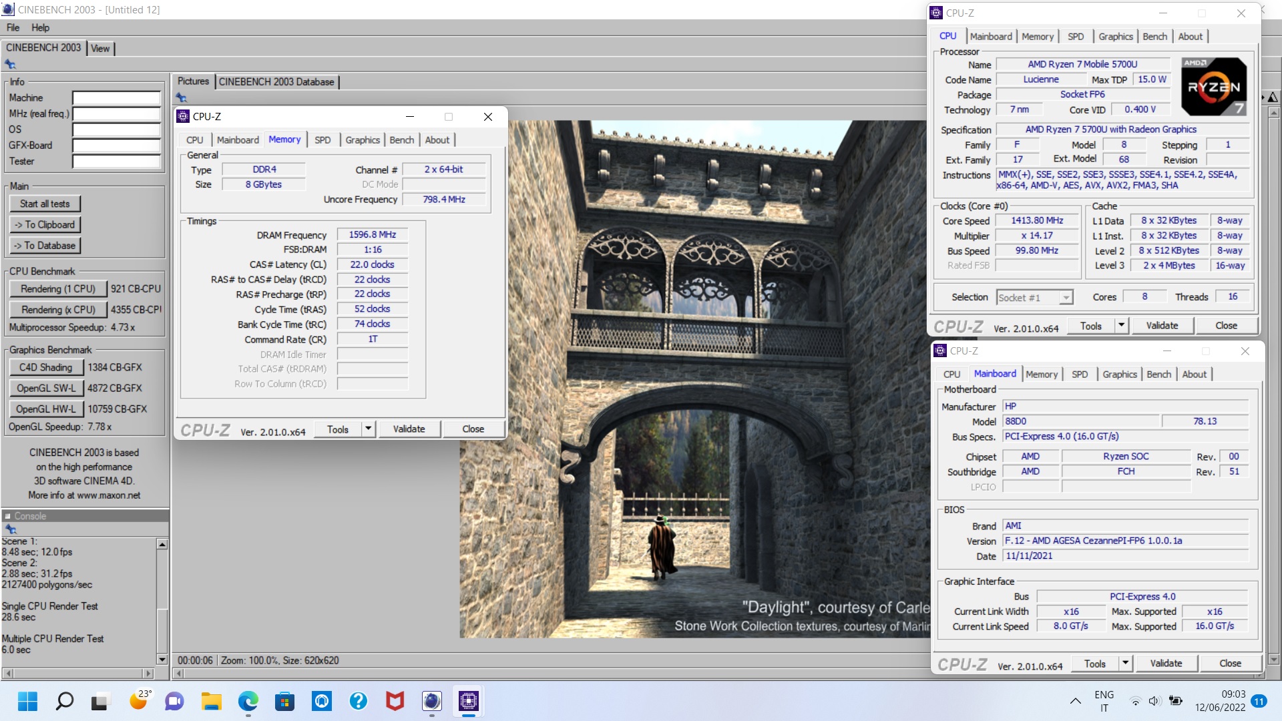Switch to CINEBENCH 2003 taskbar icon

[432, 701]
